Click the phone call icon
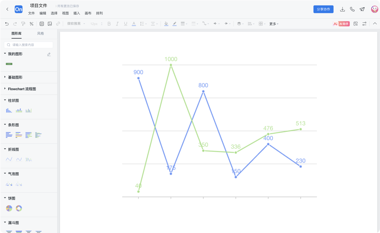The width and height of the screenshot is (380, 233). point(352,9)
